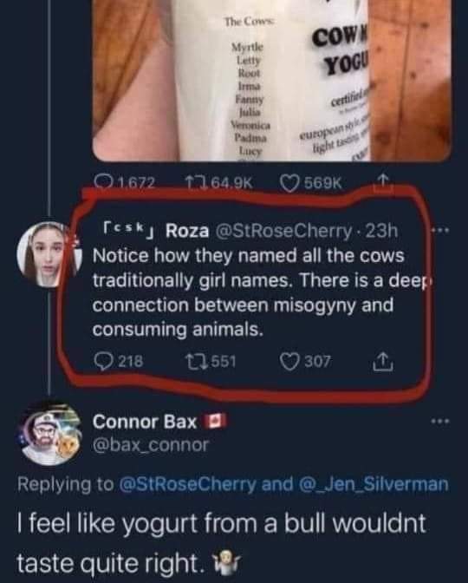Viewport: 468px width, 583px height.
Task: View the cow yogurt bottle photo
Action: coord(272,81)
